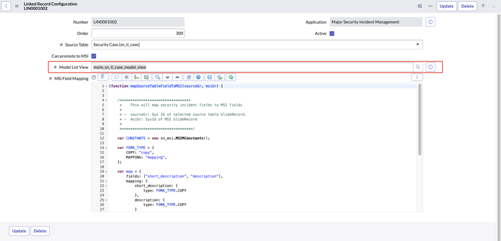Click the top Delete button
Viewport: 501px width, 241px height.
click(x=467, y=6)
